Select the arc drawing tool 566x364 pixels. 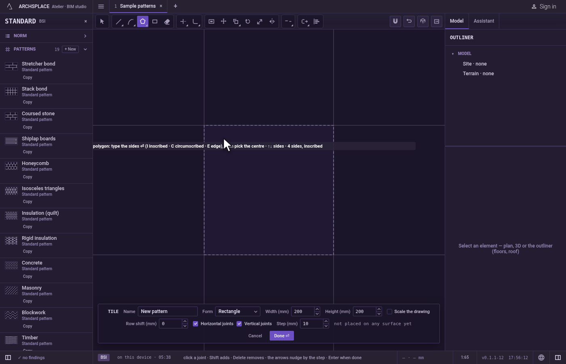point(131,21)
